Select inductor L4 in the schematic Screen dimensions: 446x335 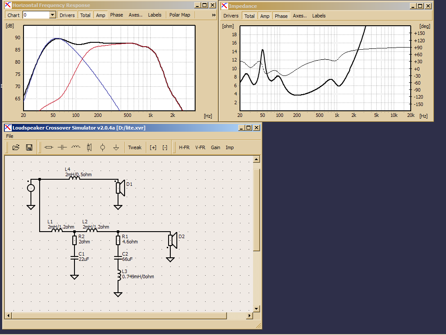[74, 178]
